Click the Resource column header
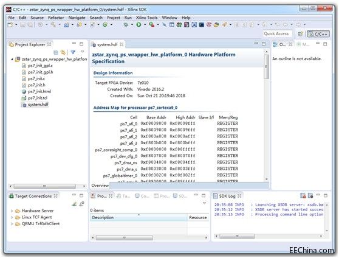 198,217
